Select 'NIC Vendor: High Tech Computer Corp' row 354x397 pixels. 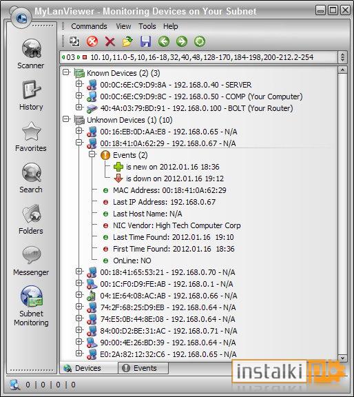[176, 225]
